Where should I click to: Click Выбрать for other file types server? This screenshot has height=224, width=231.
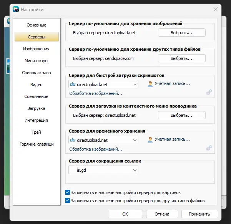(x=182, y=58)
